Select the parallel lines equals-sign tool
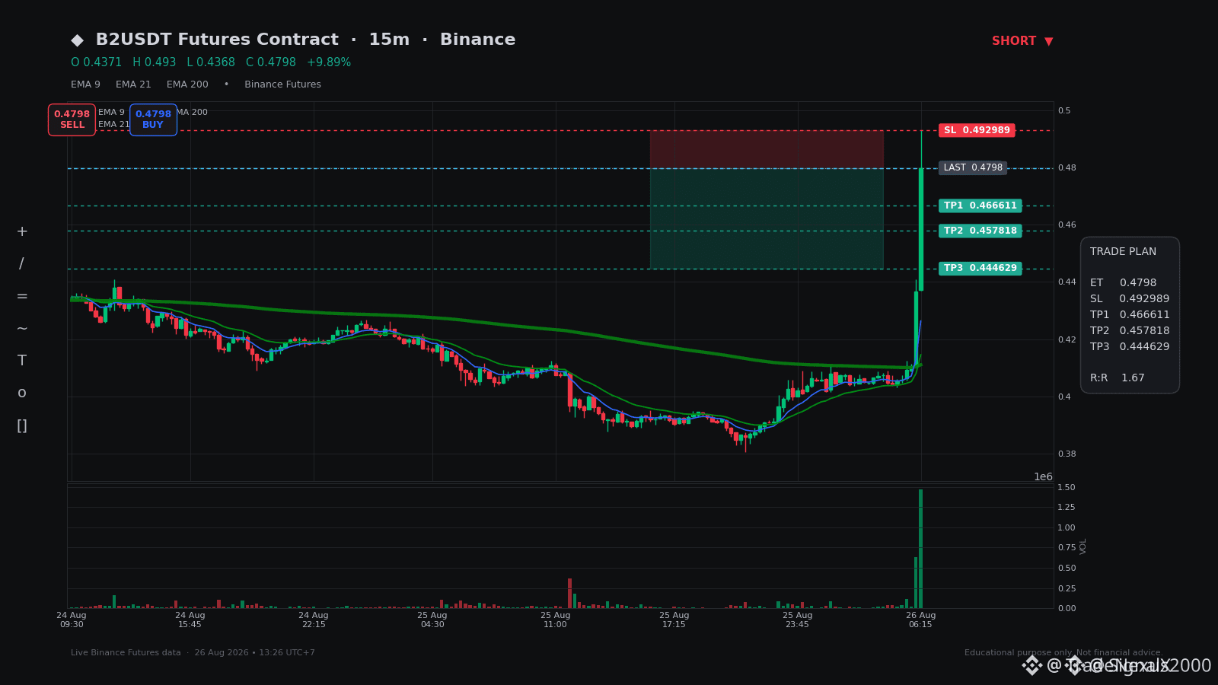 tap(22, 296)
